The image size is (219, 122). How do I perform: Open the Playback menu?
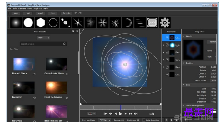pyautogui.click(x=37, y=9)
